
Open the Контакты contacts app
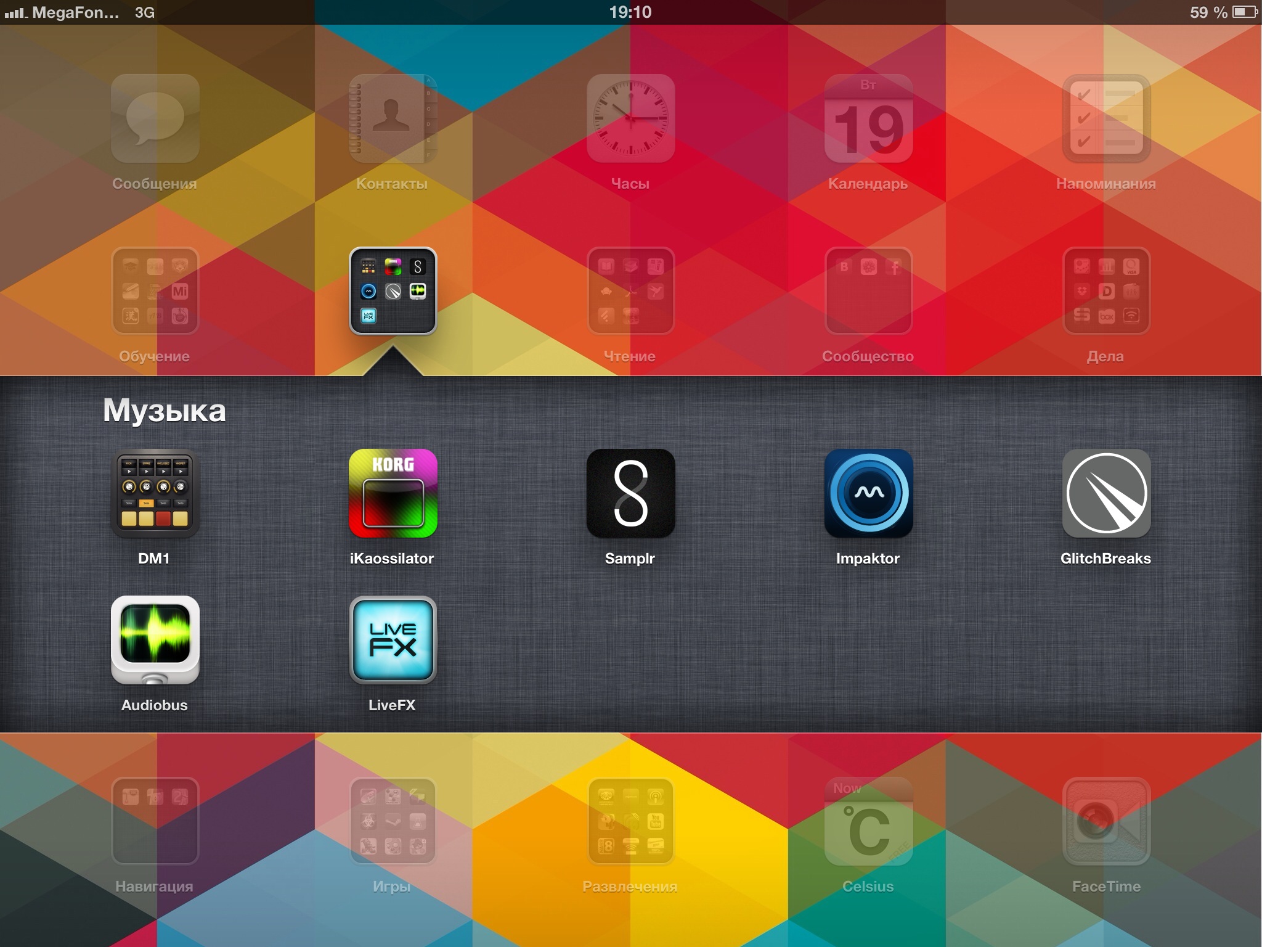pyautogui.click(x=393, y=118)
